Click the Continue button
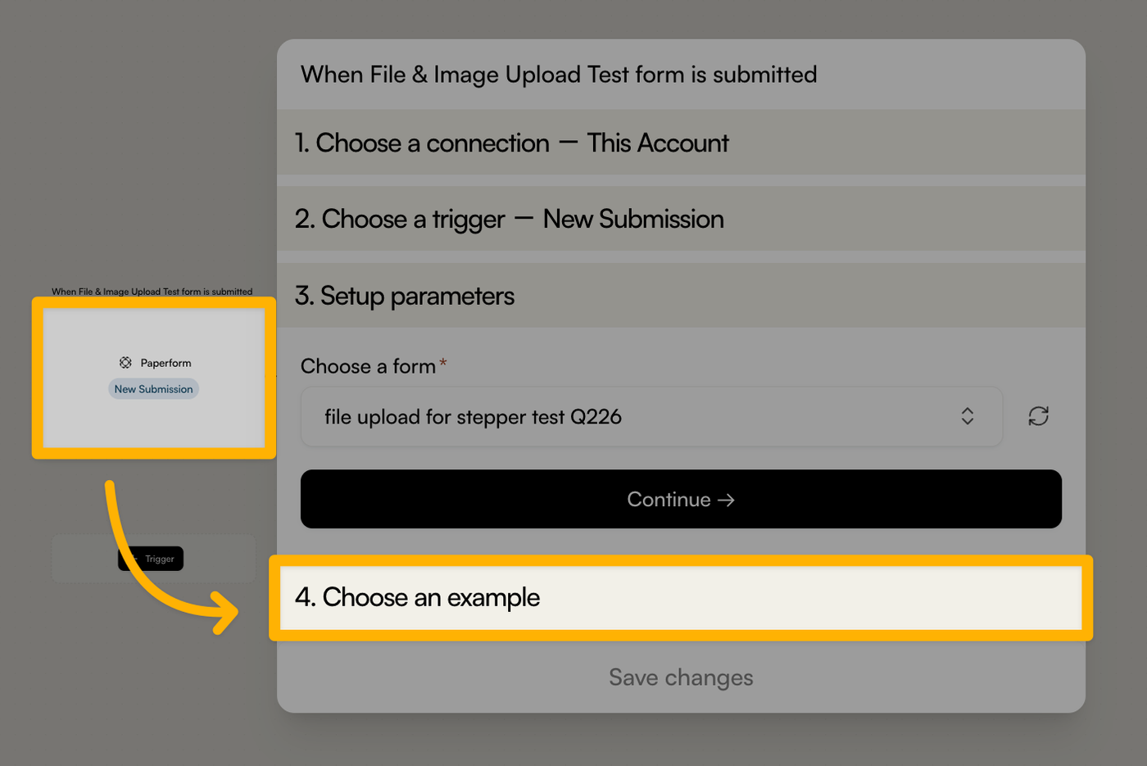The image size is (1147, 766). point(681,499)
